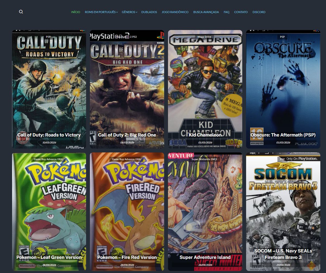This screenshot has height=273, width=326.
Task: Open SOCOM – U.S. Navy SEALs Fireteam Bravo 3 title
Action: (283, 254)
